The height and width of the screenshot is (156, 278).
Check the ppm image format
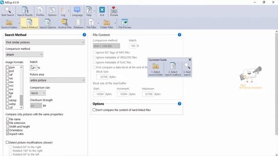coord(7,67)
